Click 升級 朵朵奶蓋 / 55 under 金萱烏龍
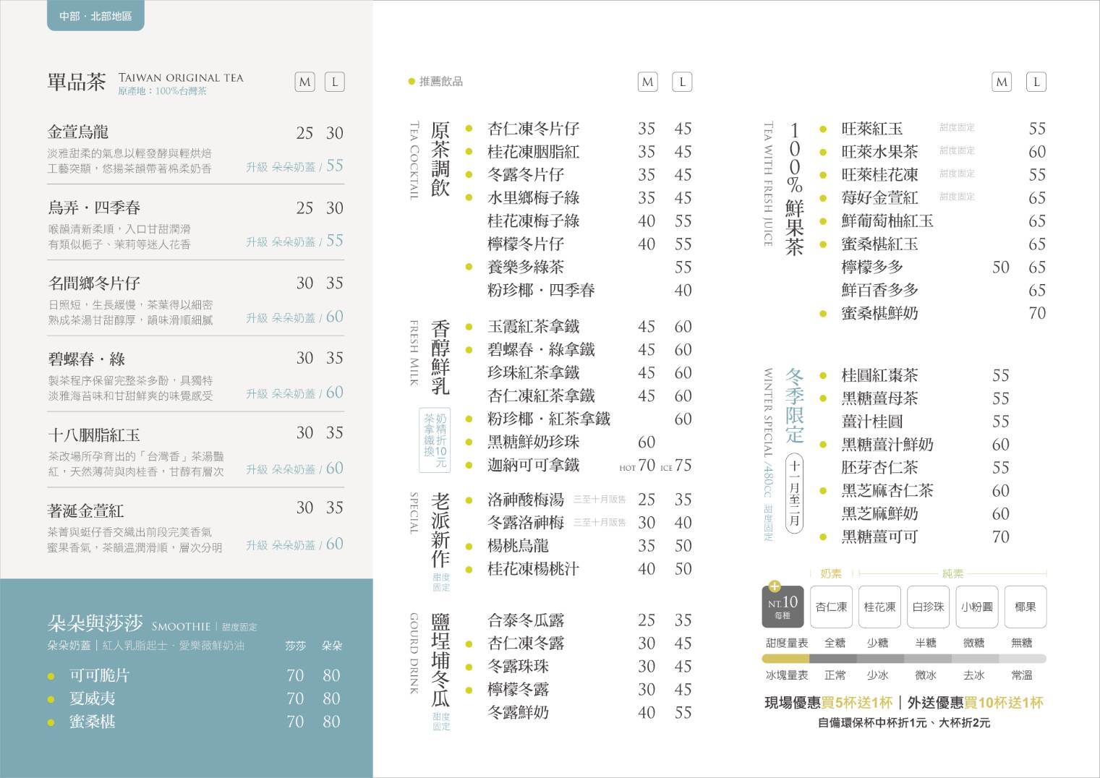The image size is (1100, 778). tap(294, 166)
